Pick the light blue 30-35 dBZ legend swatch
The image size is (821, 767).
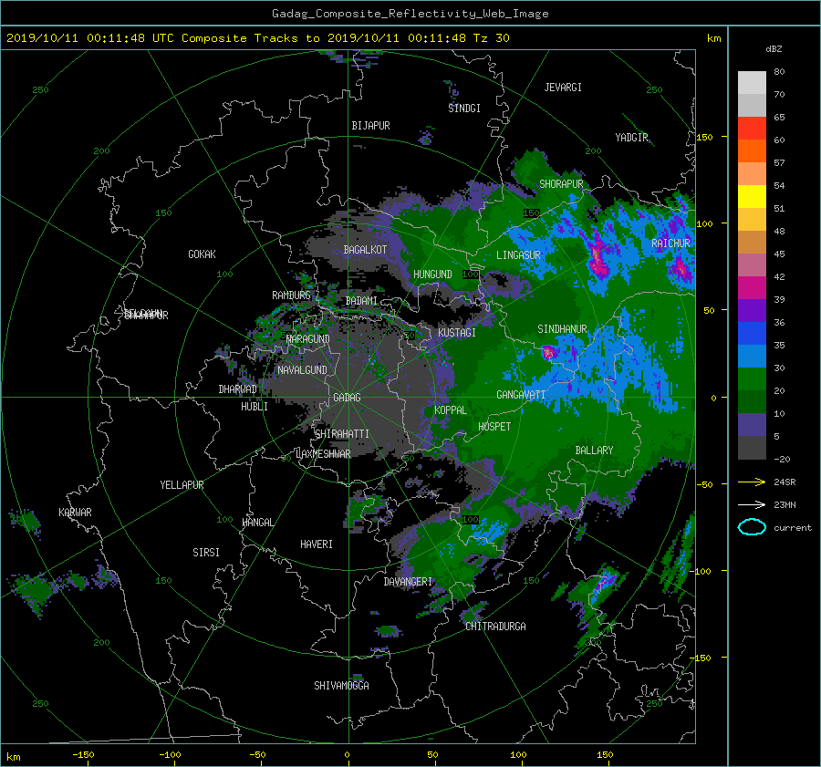click(x=752, y=356)
